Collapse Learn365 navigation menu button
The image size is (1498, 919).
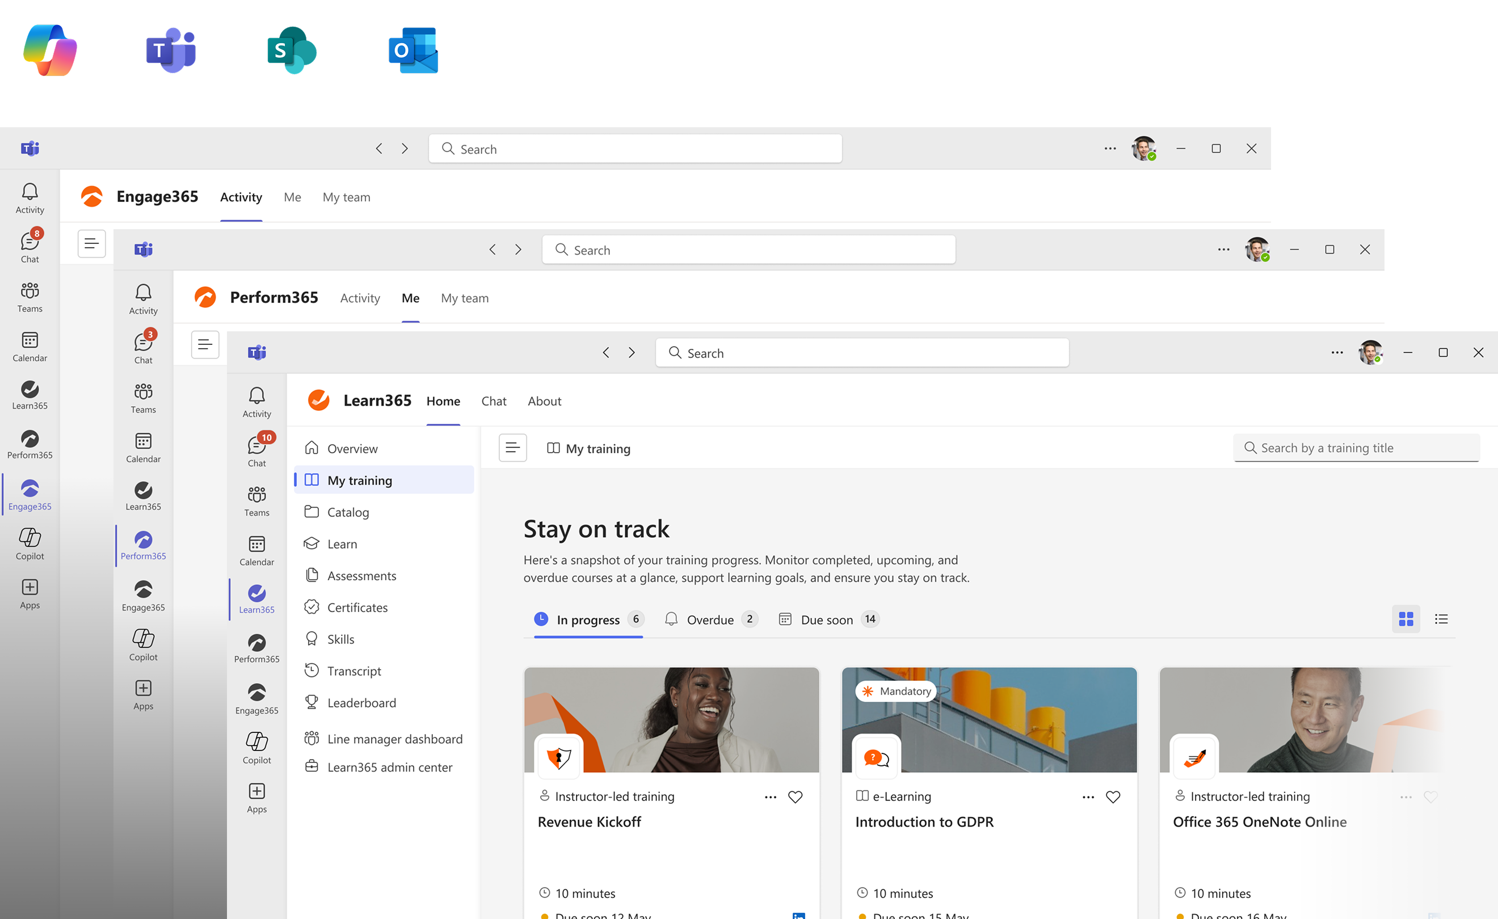(512, 448)
